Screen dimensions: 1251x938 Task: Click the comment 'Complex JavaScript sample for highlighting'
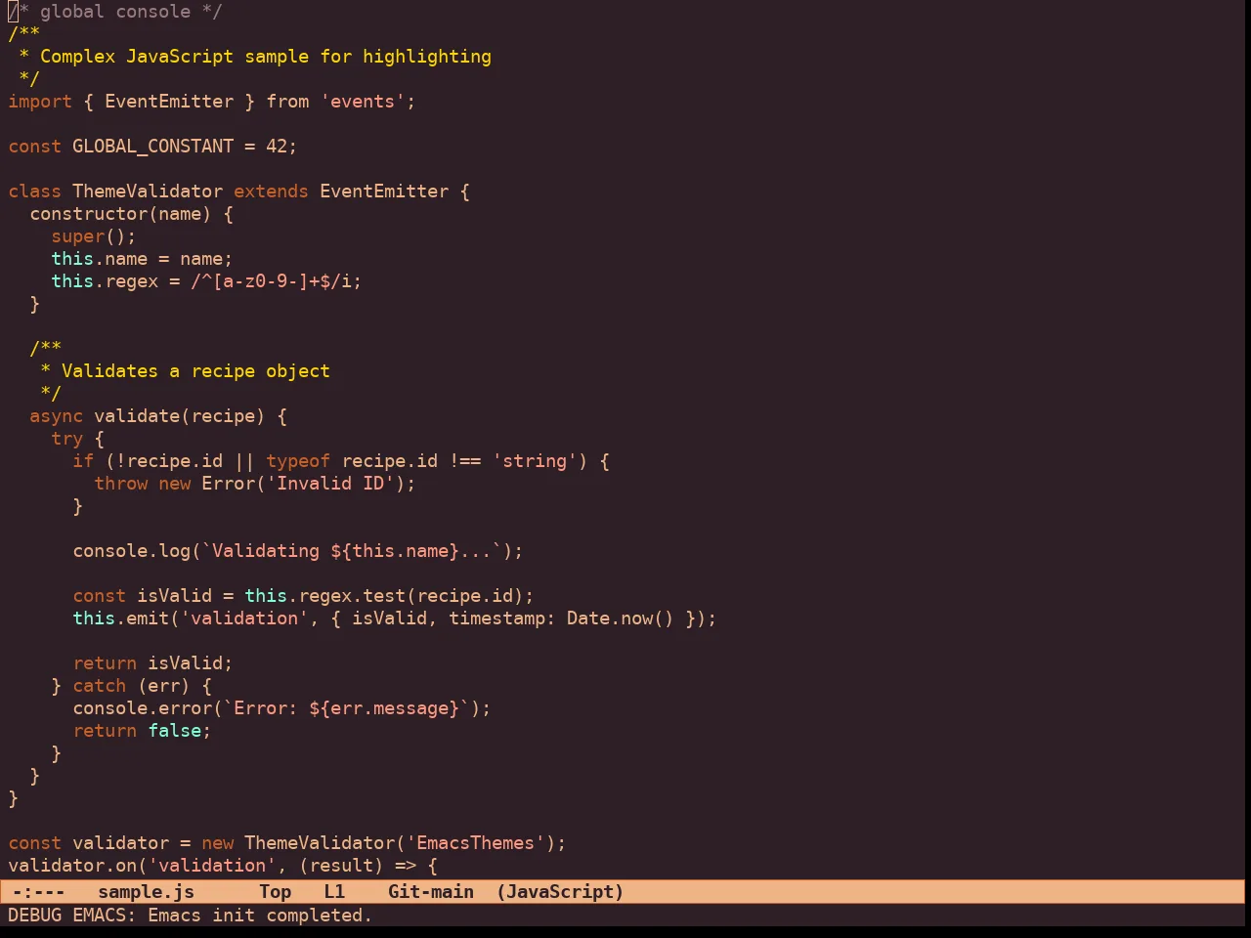pyautogui.click(x=266, y=57)
